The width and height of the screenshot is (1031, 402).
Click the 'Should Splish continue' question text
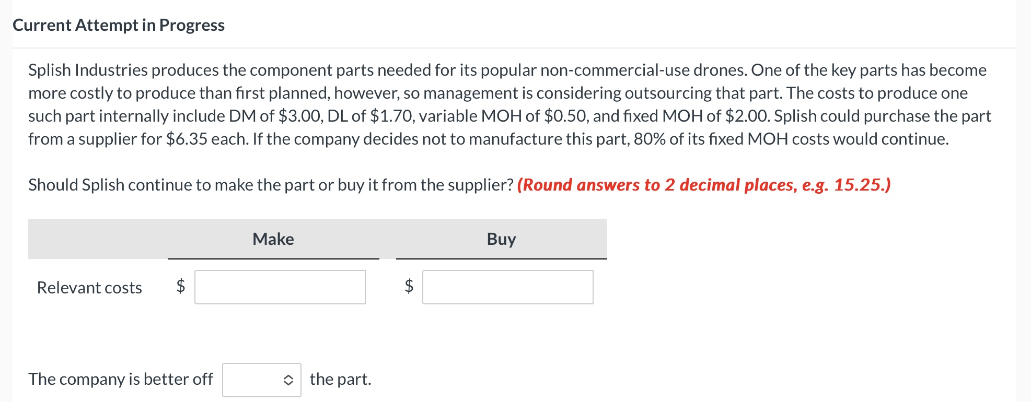coord(271,185)
